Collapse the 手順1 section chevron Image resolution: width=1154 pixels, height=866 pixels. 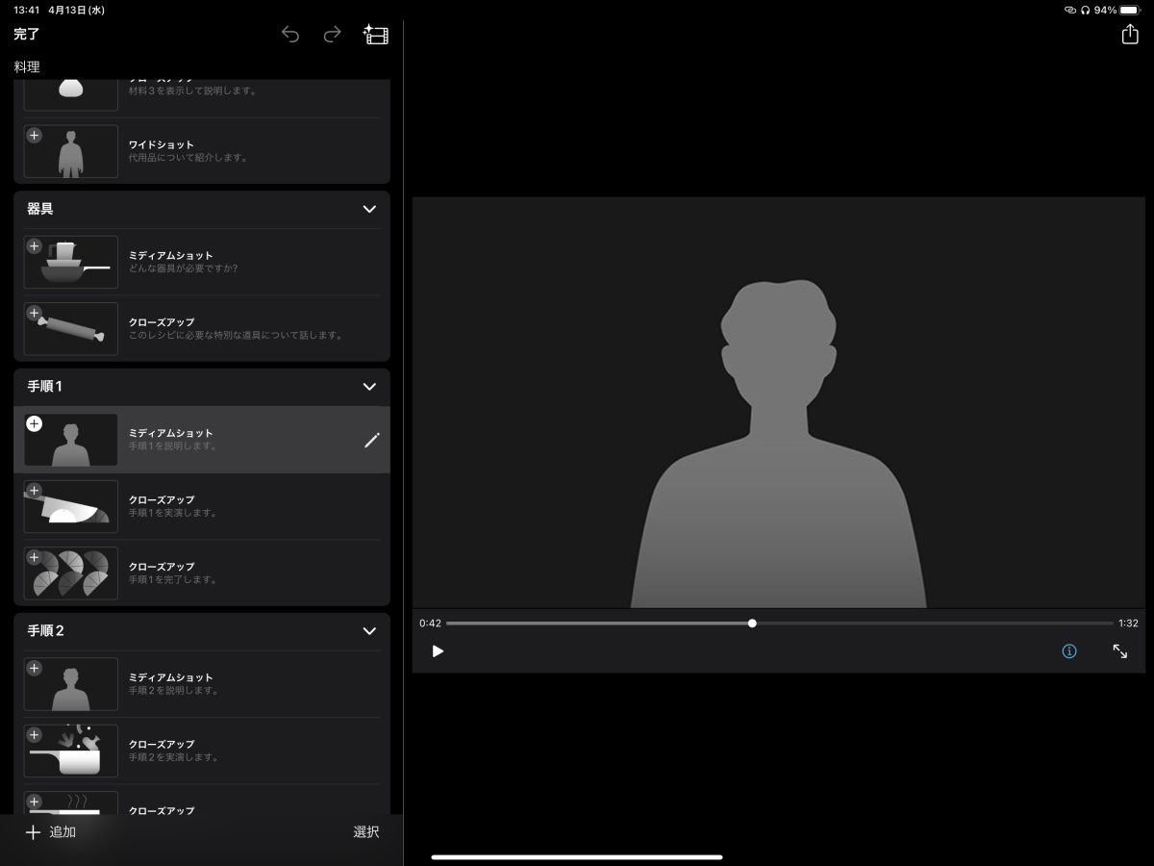pyautogui.click(x=369, y=387)
